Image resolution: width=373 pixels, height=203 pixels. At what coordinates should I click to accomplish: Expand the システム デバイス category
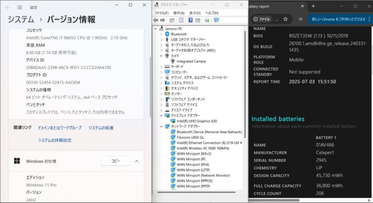click(x=161, y=83)
